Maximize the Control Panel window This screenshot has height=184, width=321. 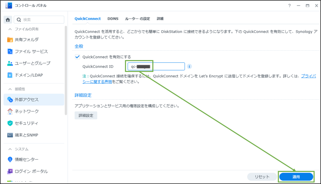[x=308, y=6]
